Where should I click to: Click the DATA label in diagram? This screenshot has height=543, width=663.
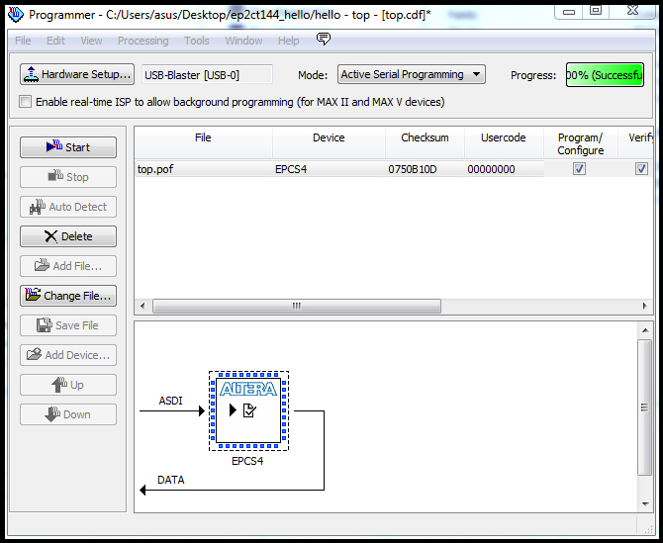(171, 480)
